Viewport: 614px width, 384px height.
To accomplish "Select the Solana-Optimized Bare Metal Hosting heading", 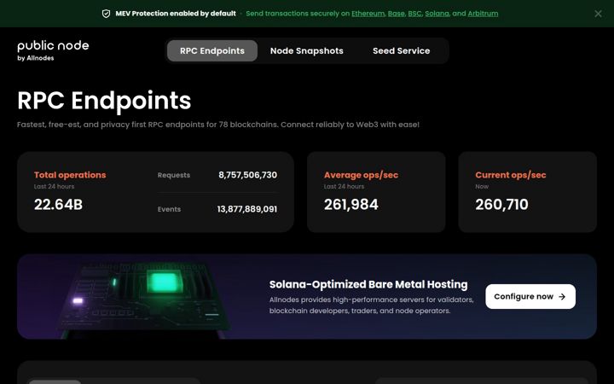I will (x=368, y=284).
